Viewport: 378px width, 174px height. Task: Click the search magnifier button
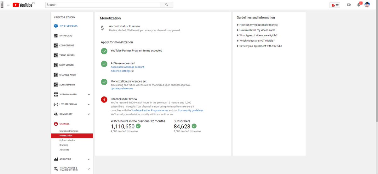166,5
